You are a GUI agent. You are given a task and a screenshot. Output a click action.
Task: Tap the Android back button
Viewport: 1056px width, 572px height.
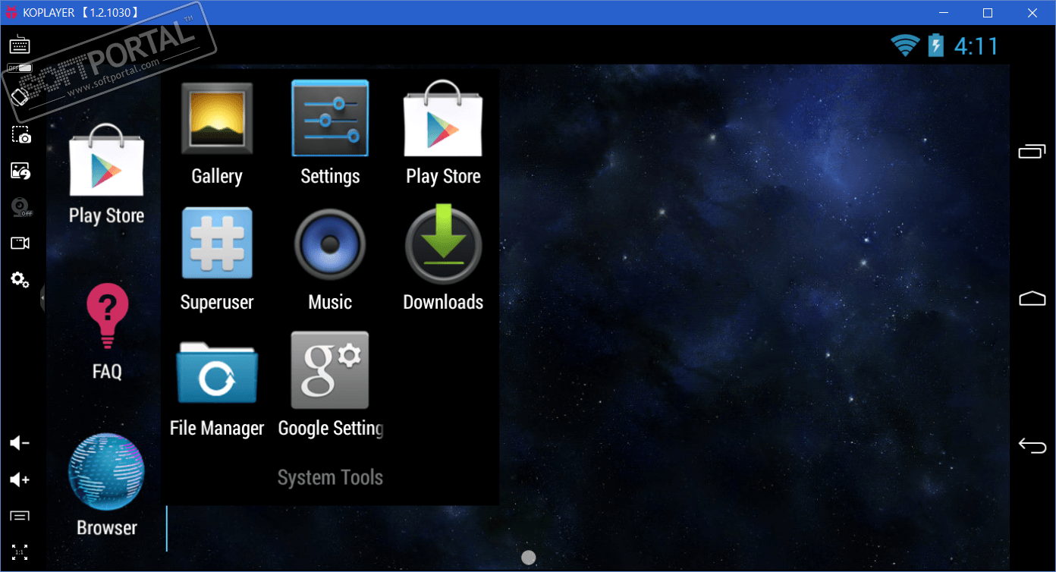pos(1032,445)
